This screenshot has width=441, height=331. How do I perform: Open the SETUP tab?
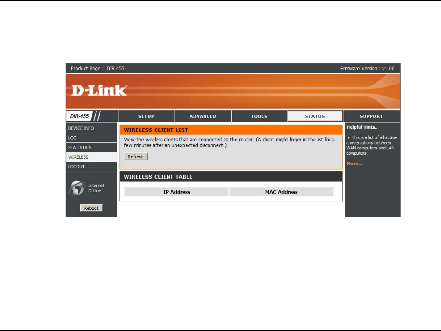[x=146, y=116]
